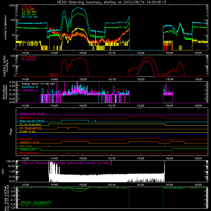
Task: Select the LO channel legend label
Action: click(29, 57)
